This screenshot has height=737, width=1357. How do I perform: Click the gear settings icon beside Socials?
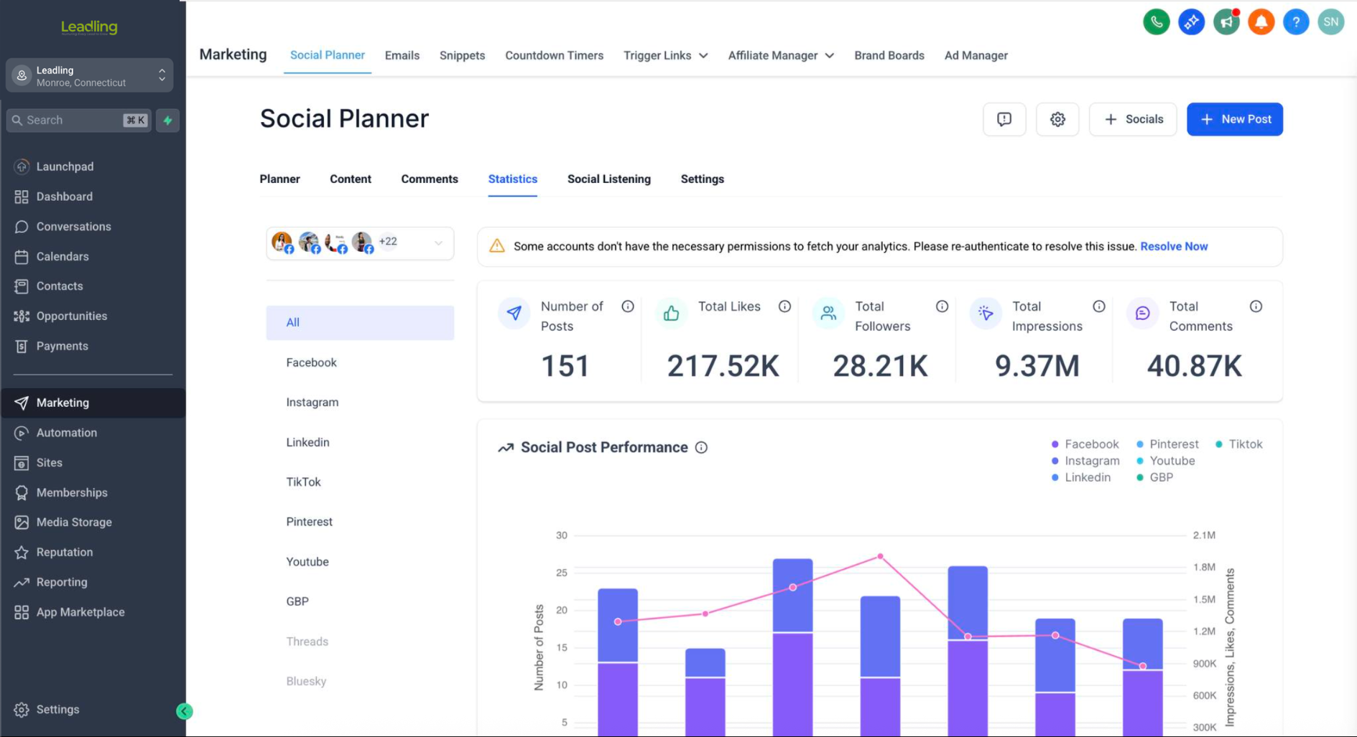(x=1057, y=119)
